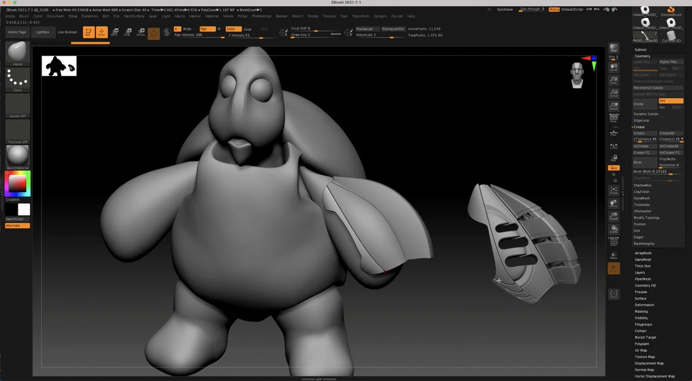Viewport: 692px width, 381px height.
Task: Click the Move navigation icon in right shelf
Action: click(614, 203)
